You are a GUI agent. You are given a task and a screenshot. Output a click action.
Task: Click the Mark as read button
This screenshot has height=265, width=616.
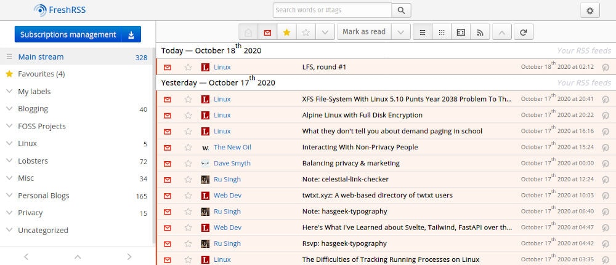tap(363, 32)
